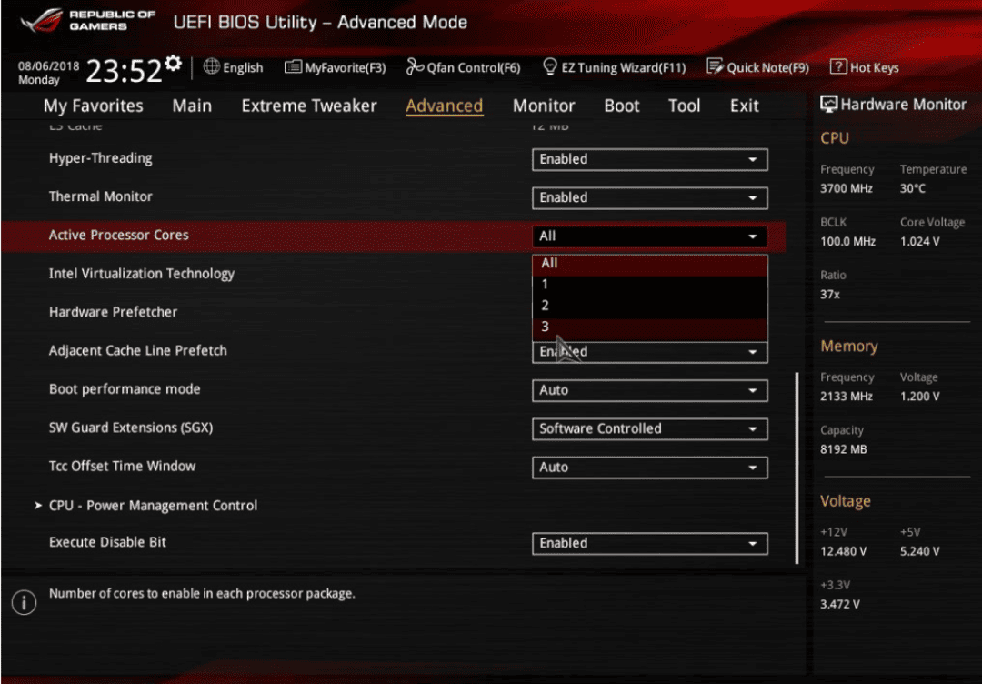
Task: Open the Thermal Monitor dropdown
Action: tap(649, 198)
